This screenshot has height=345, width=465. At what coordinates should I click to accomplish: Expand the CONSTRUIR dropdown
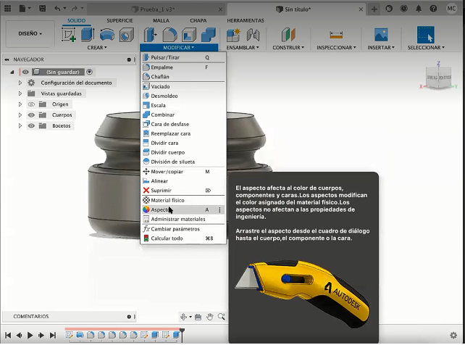point(288,47)
